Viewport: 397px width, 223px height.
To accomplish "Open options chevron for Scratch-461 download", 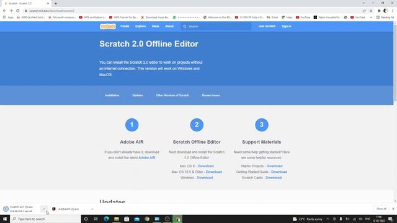I will point(44,209).
